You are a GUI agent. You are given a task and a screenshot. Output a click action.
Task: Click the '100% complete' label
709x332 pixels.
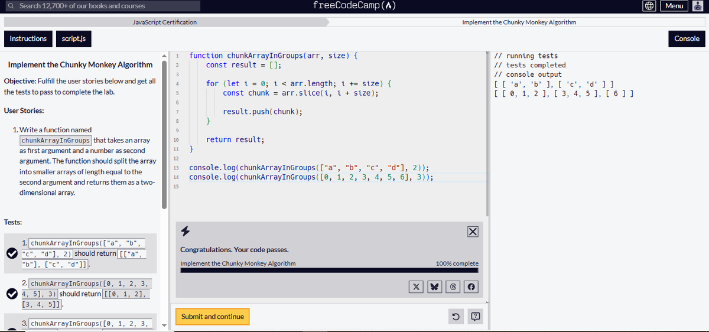coord(457,263)
